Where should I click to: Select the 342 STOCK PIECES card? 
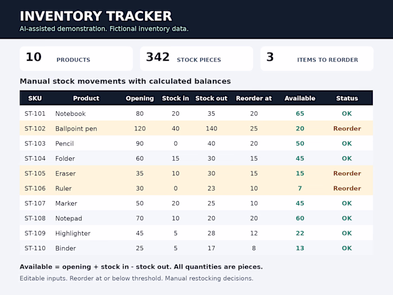click(196, 58)
